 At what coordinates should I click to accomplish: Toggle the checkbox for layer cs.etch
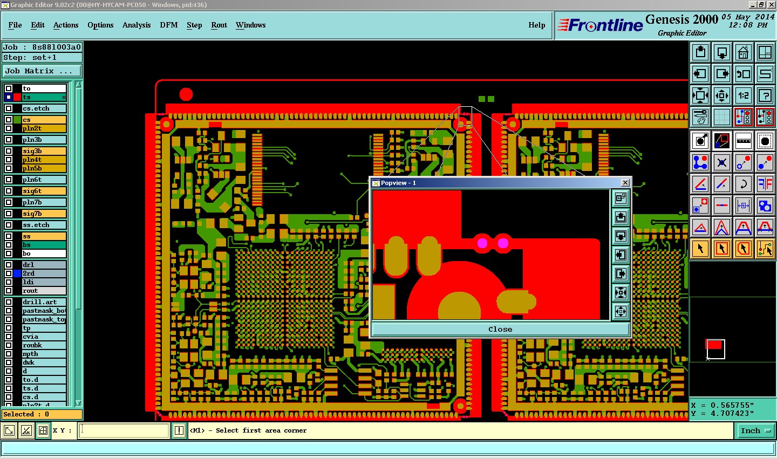pyautogui.click(x=9, y=108)
